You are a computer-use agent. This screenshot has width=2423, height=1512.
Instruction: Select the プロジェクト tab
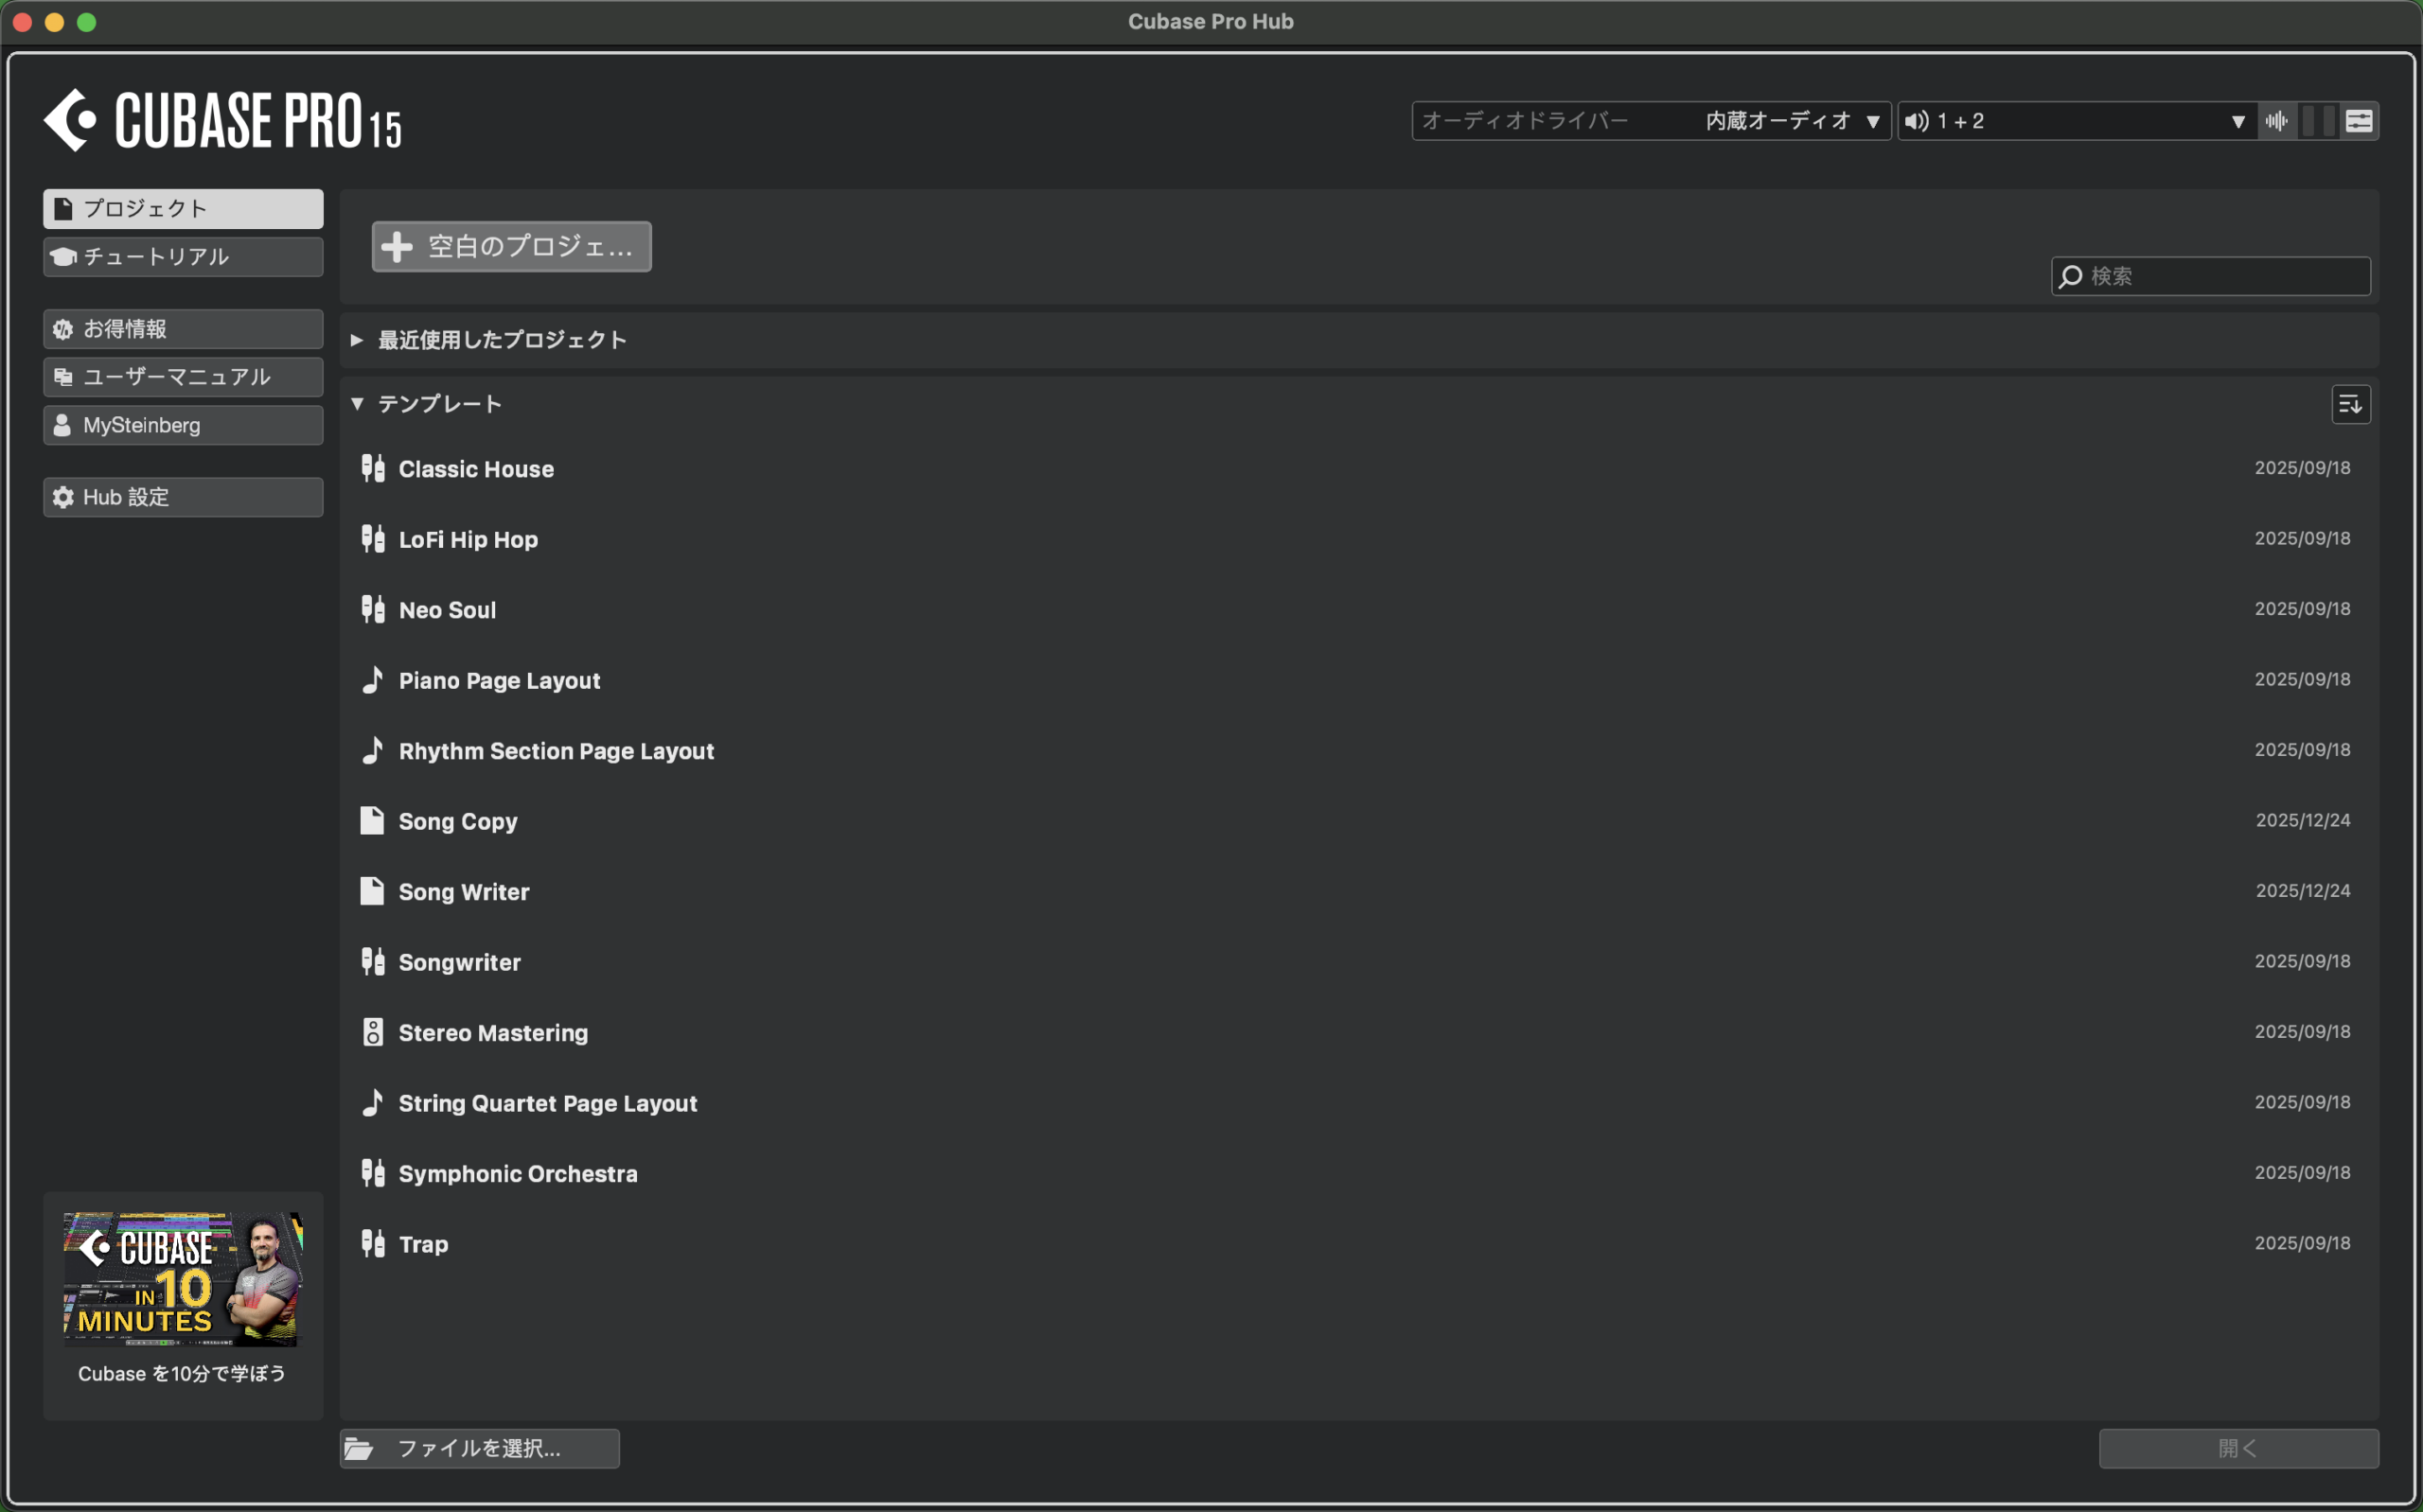tap(183, 209)
